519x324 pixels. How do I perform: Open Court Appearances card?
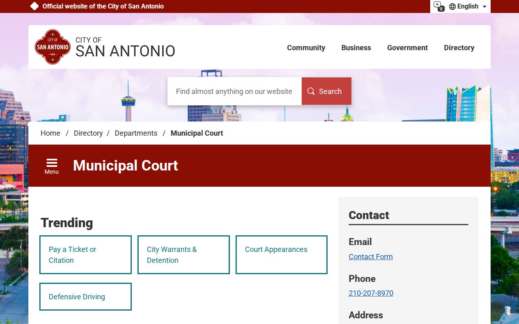(281, 255)
